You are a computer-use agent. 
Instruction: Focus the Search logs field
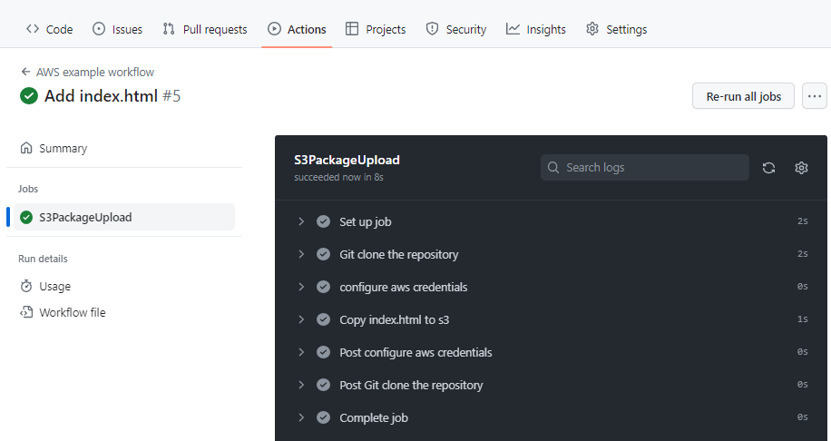click(645, 168)
